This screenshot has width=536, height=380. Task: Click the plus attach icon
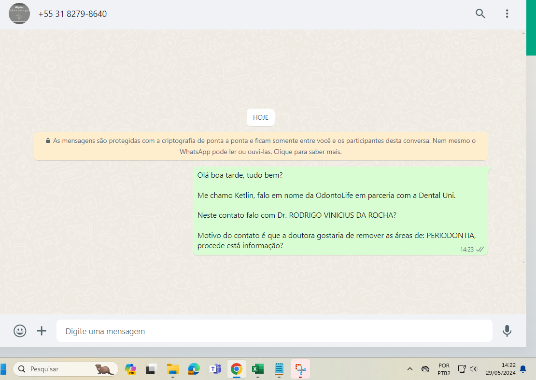tap(42, 331)
